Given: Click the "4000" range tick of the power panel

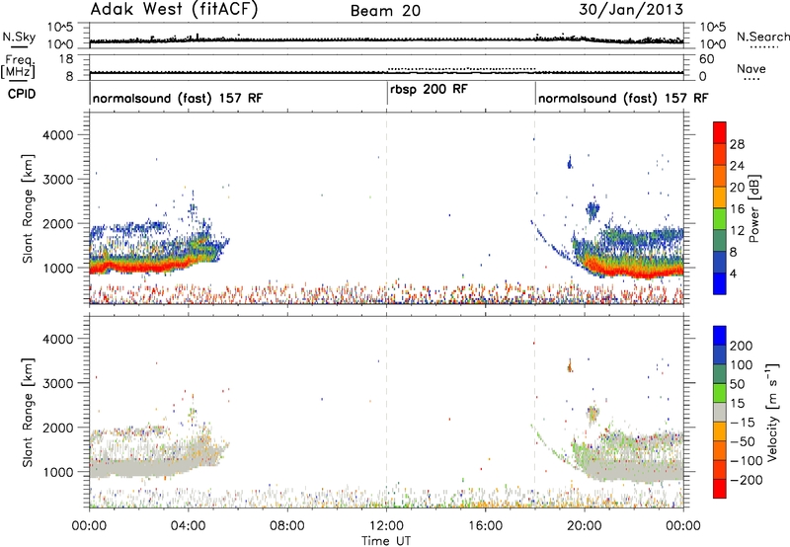Looking at the screenshot, I should click(57, 135).
